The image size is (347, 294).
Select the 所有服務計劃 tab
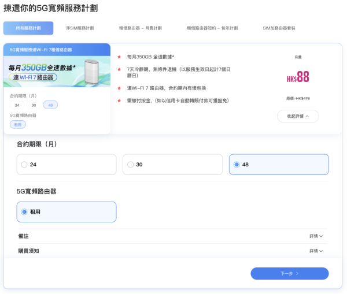pos(28,28)
